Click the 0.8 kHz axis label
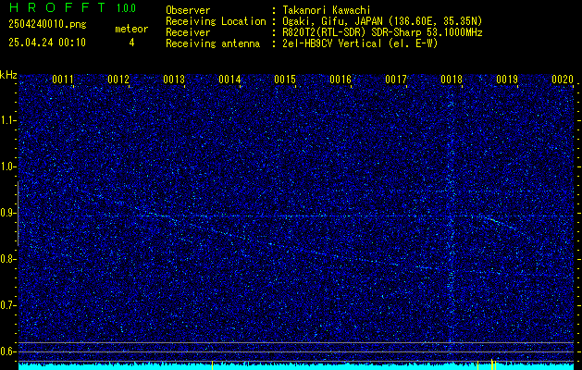The width and height of the screenshot is (582, 370). 7,259
